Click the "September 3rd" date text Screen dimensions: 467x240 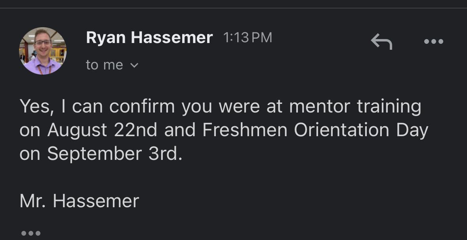pyautogui.click(x=114, y=154)
